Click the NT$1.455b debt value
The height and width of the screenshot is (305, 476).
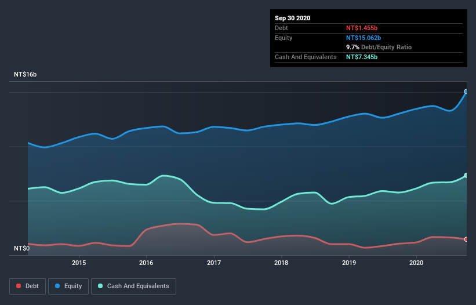tap(362, 28)
